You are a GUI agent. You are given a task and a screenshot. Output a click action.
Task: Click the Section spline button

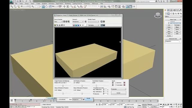(x=169, y=36)
